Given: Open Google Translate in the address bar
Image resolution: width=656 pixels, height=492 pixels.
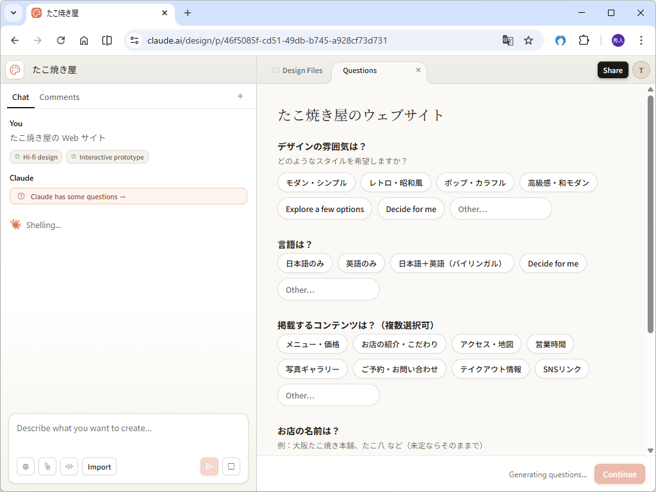Looking at the screenshot, I should click(507, 40).
